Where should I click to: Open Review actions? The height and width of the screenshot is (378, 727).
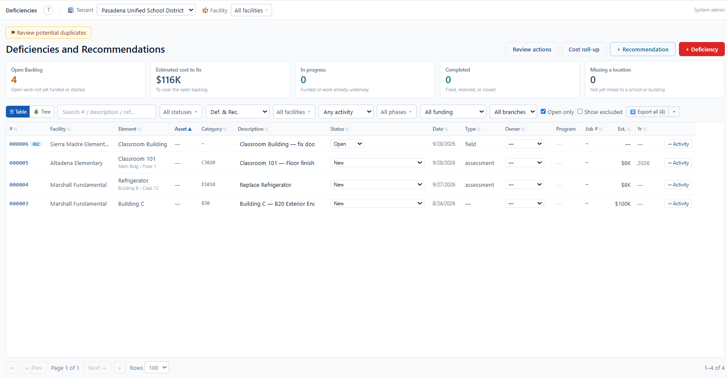coord(532,49)
